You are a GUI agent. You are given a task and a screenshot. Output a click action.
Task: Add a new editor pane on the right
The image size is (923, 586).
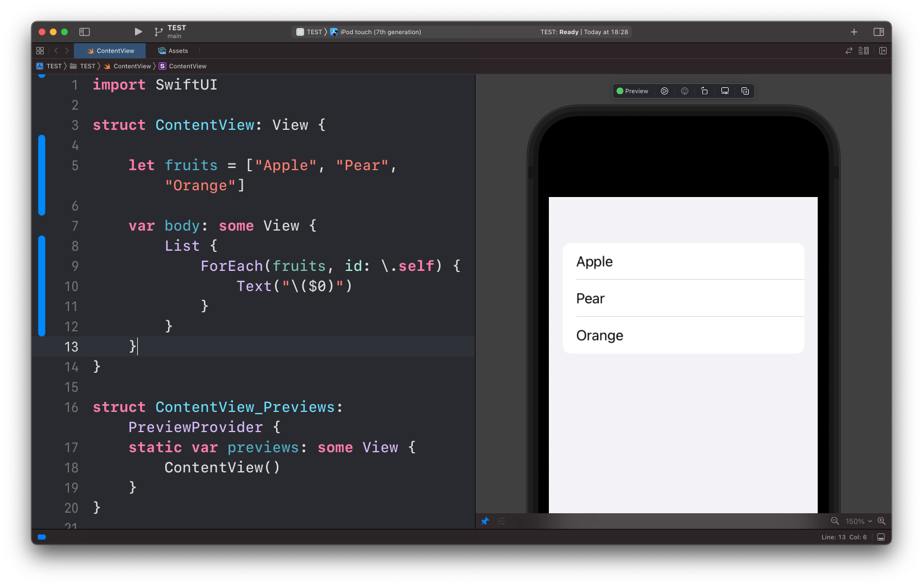pos(883,51)
